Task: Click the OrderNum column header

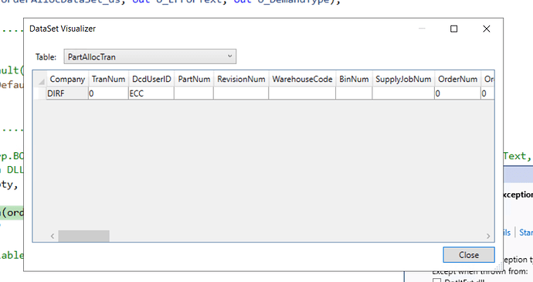Action: [457, 79]
